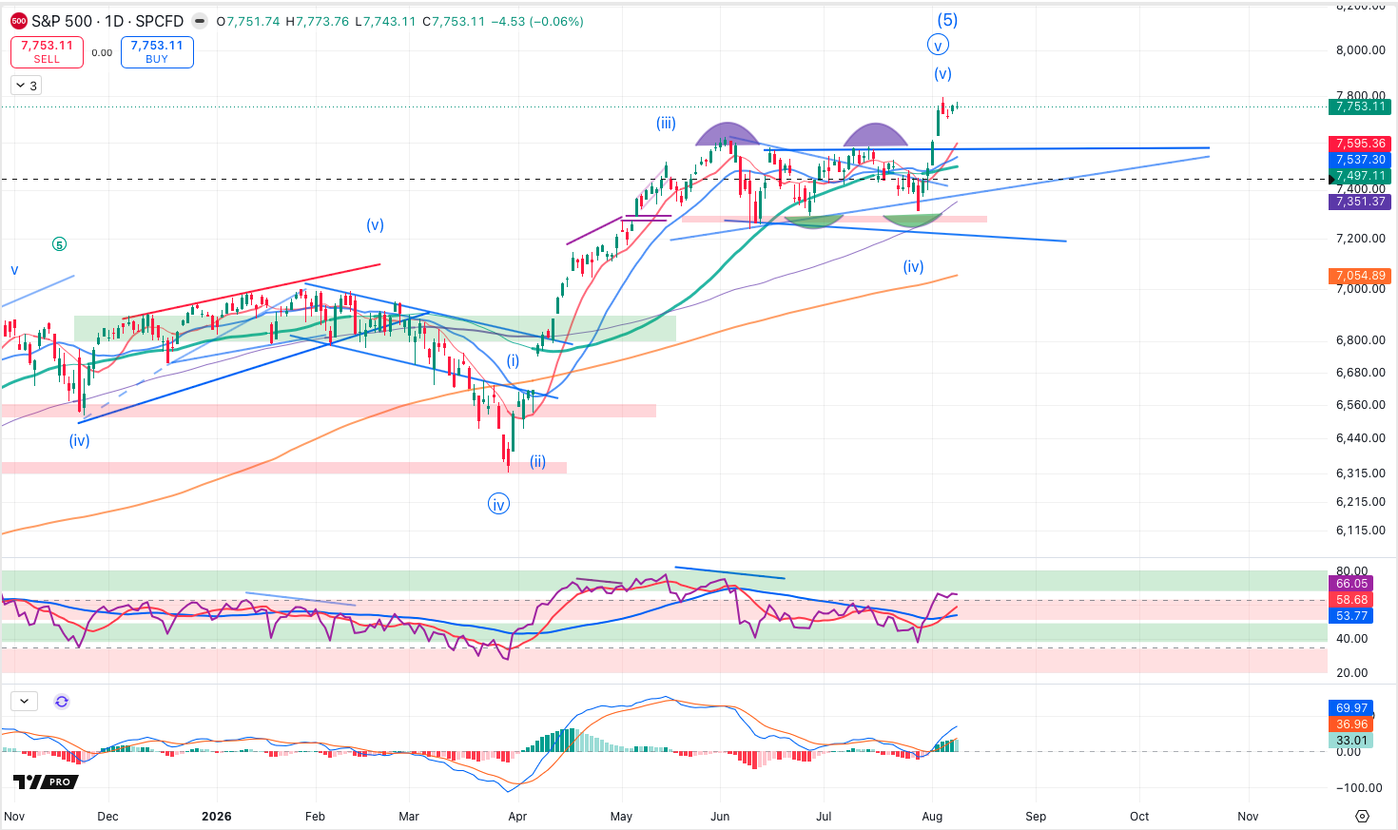
Task: Open the TradingView PRO logo
Action: [x=46, y=782]
